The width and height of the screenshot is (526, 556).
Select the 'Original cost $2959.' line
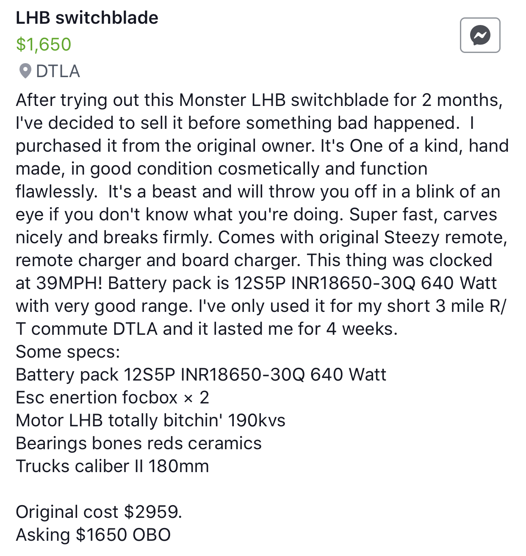click(x=99, y=512)
